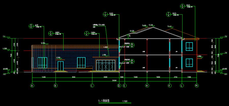The image size is (229, 106).
Task: Select detail callout bubble 1/11
Action: 87,33
